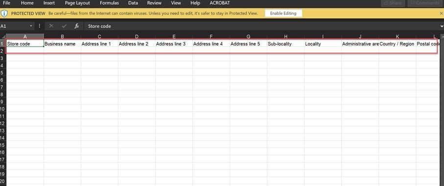Open the View tab
This screenshot has height=186, width=444.
pyautogui.click(x=176, y=3)
